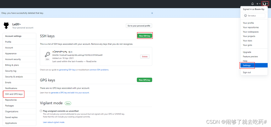Open the Set status field
This screenshot has width=271, height=127.
point(254,15)
